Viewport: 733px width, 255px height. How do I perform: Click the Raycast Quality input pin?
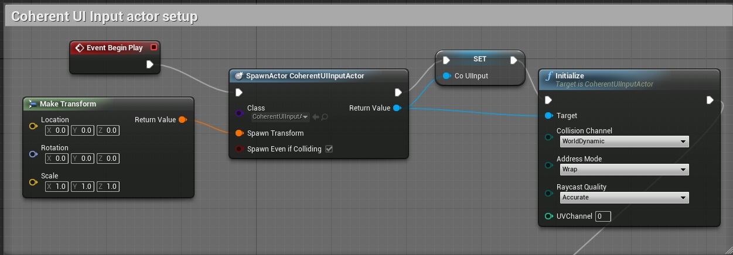[x=548, y=193]
